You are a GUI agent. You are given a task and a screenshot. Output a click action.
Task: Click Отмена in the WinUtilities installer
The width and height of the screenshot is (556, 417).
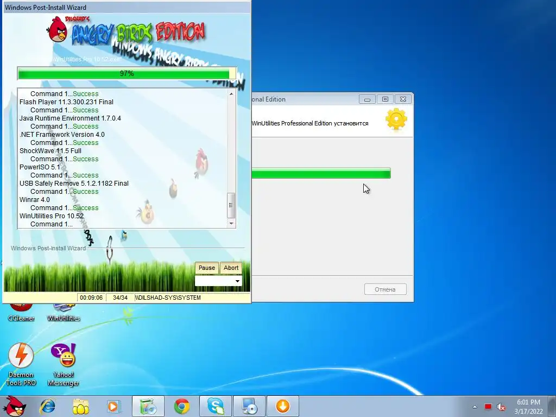click(x=385, y=289)
